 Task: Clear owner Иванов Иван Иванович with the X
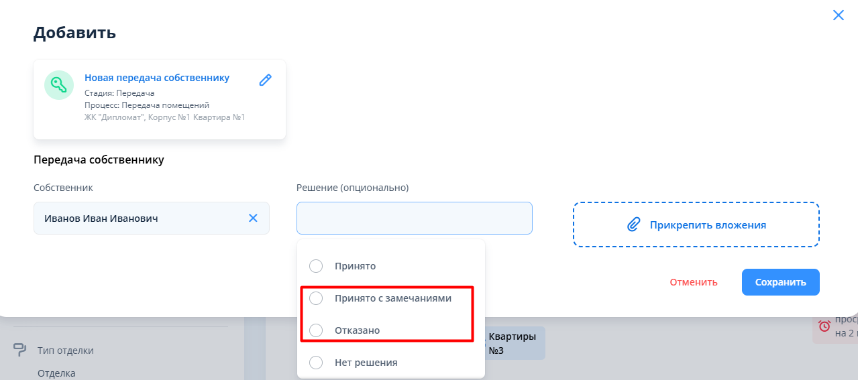253,218
